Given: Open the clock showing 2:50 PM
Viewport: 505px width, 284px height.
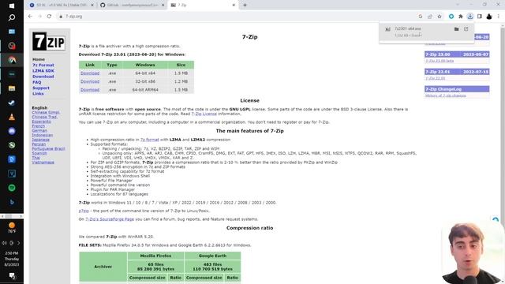Looking at the screenshot, I should (x=12, y=259).
